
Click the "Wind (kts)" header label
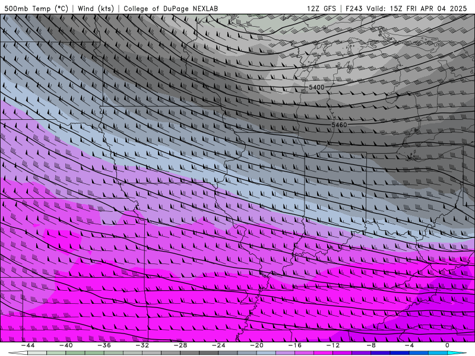click(x=96, y=8)
